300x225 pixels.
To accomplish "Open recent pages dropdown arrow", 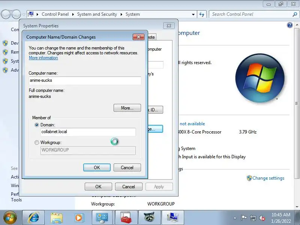I will point(24,14).
